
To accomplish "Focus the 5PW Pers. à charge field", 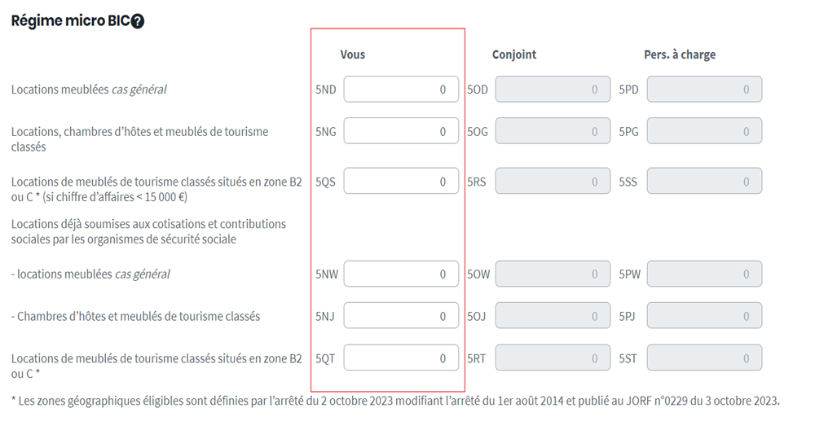I will (704, 274).
